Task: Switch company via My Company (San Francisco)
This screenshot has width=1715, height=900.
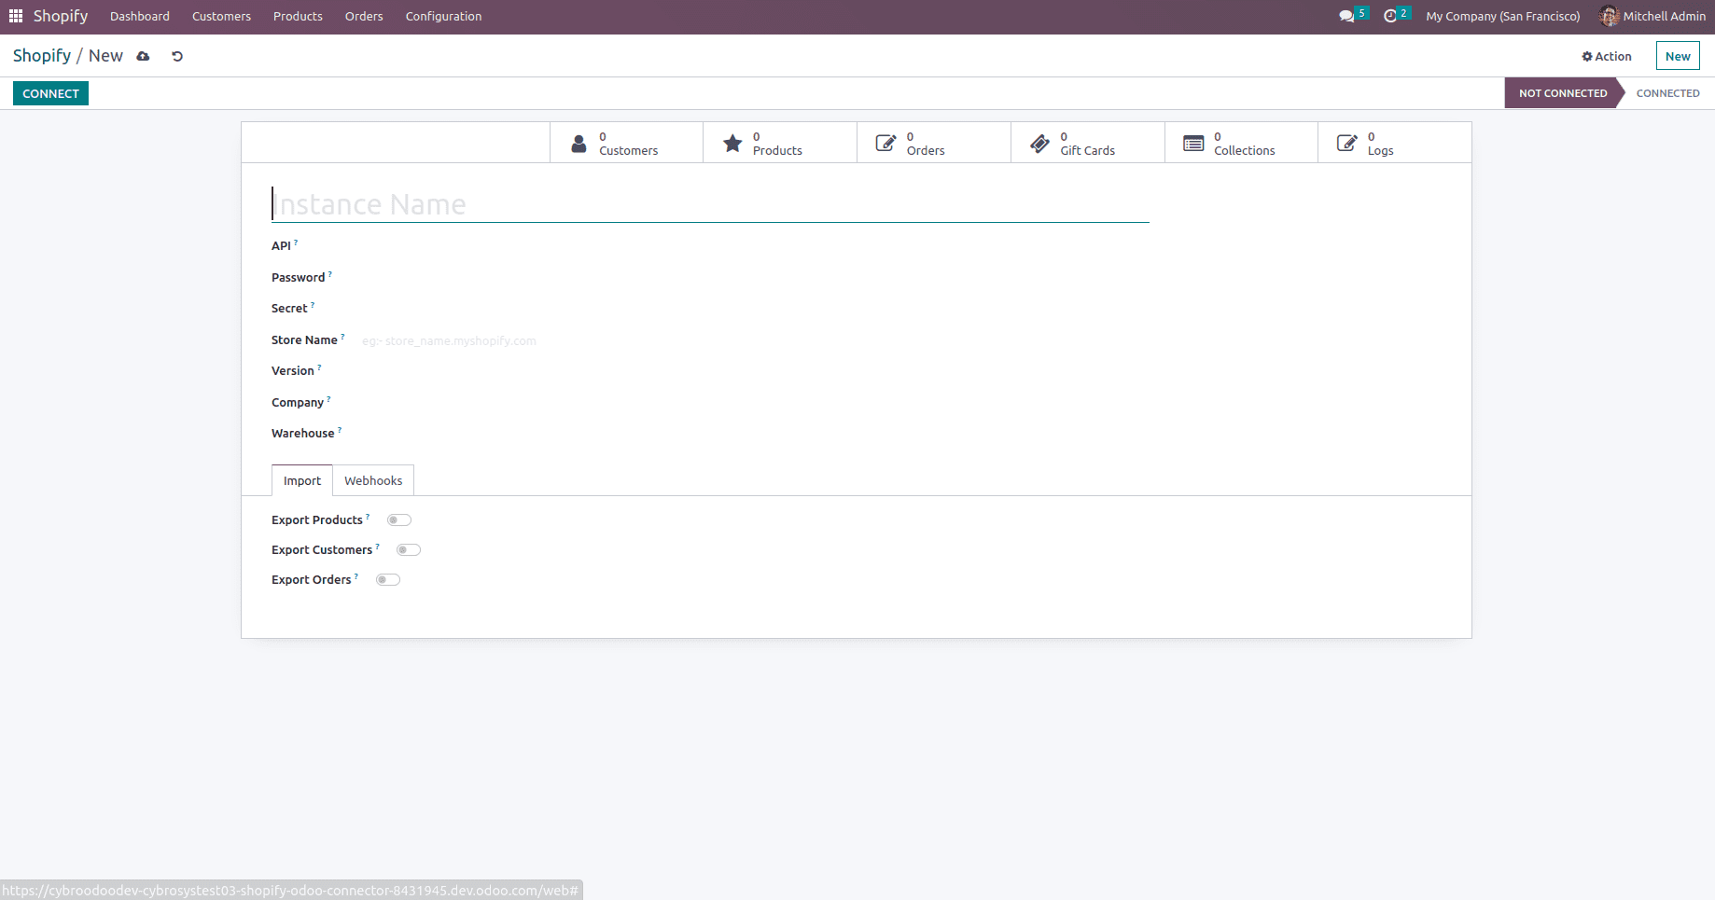Action: coord(1503,17)
